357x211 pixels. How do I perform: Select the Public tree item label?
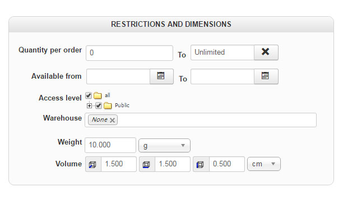122,106
